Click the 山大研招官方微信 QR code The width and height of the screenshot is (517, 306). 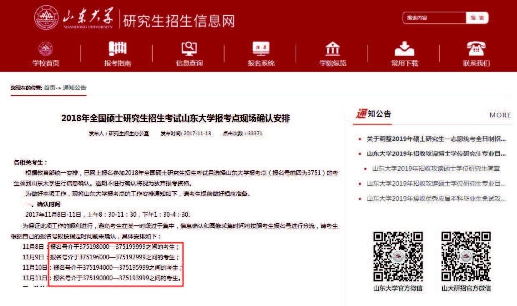[x=466, y=256]
